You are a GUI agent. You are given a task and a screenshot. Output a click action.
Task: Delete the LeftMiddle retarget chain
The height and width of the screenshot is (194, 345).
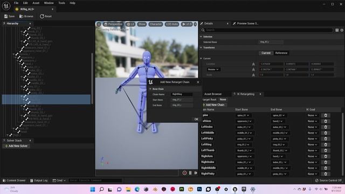tap(326, 133)
